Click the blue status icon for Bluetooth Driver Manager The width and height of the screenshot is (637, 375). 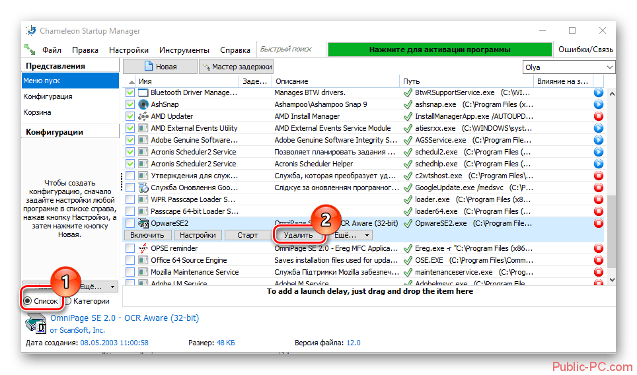click(599, 92)
